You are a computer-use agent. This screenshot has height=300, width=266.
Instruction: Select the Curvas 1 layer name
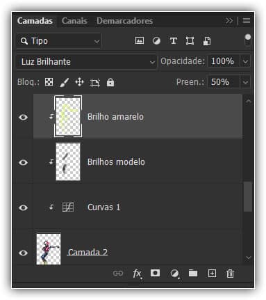click(x=104, y=207)
